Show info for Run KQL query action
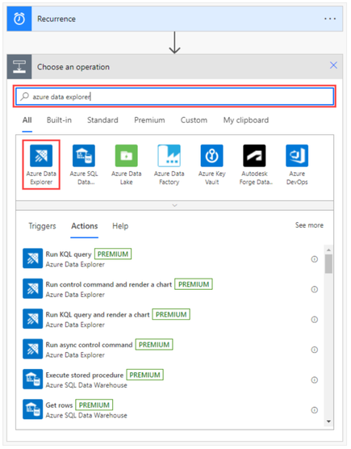 click(x=315, y=259)
